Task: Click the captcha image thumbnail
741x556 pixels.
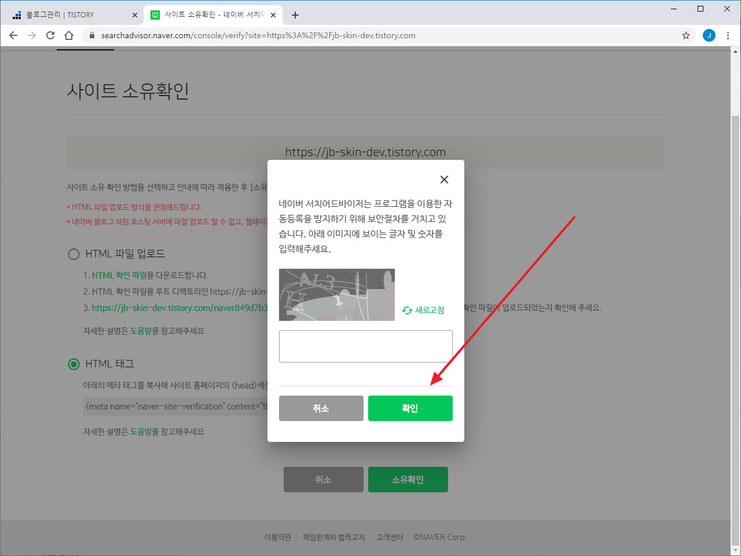Action: 337,295
